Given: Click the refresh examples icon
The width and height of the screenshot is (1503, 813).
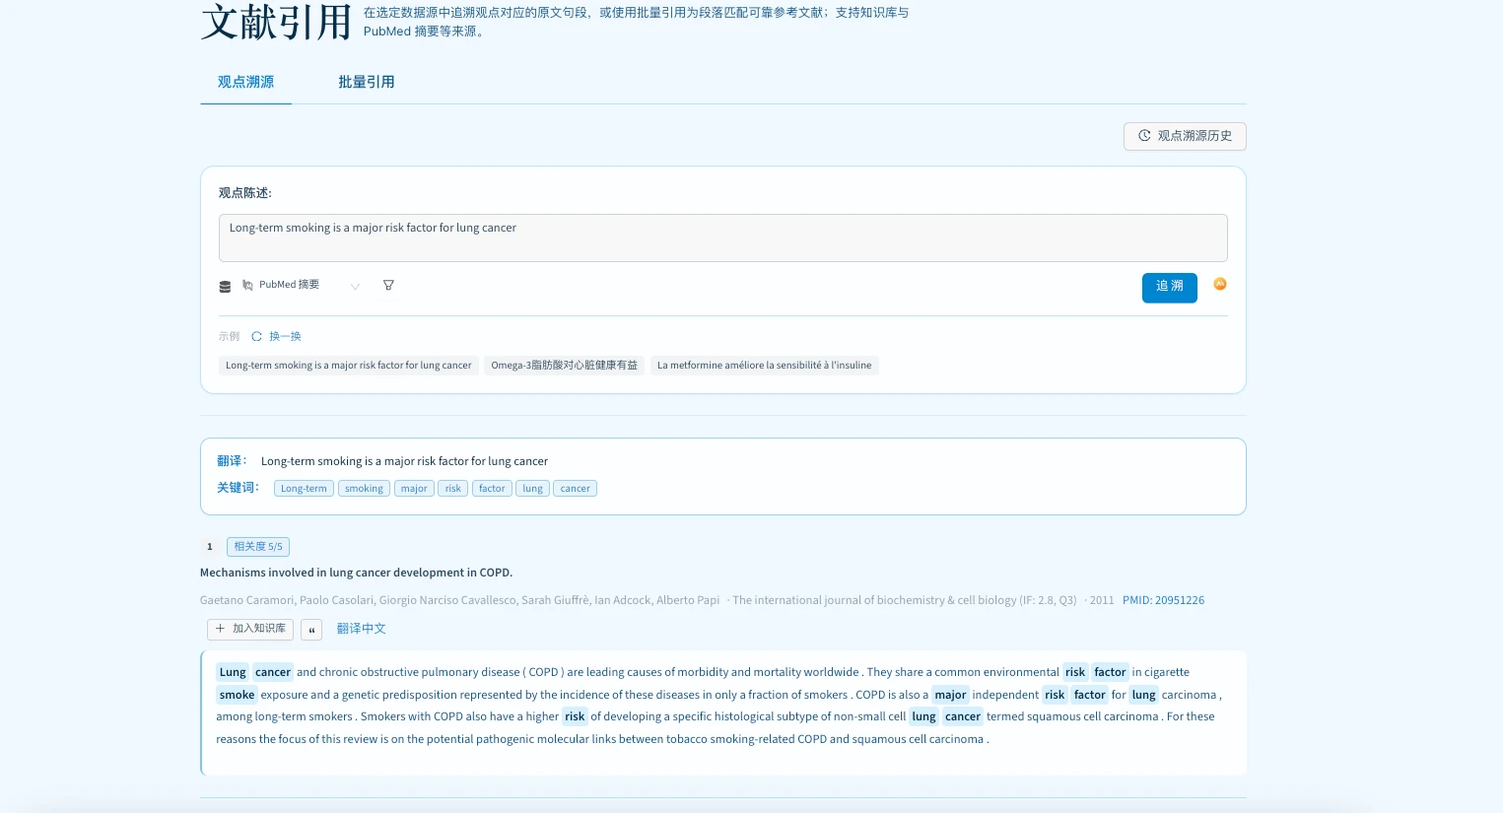Looking at the screenshot, I should click(257, 337).
